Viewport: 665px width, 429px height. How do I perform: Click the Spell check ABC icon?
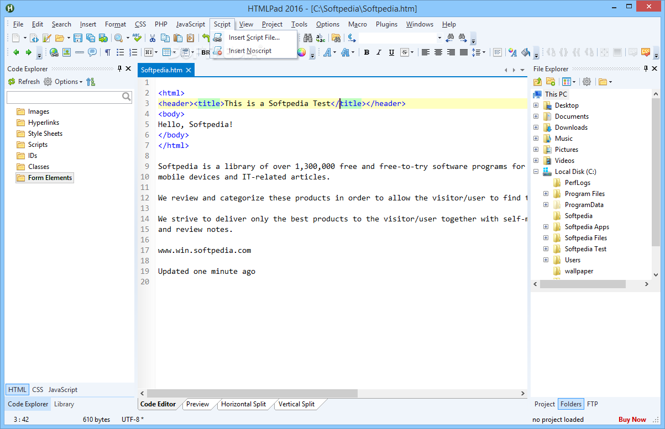(137, 38)
